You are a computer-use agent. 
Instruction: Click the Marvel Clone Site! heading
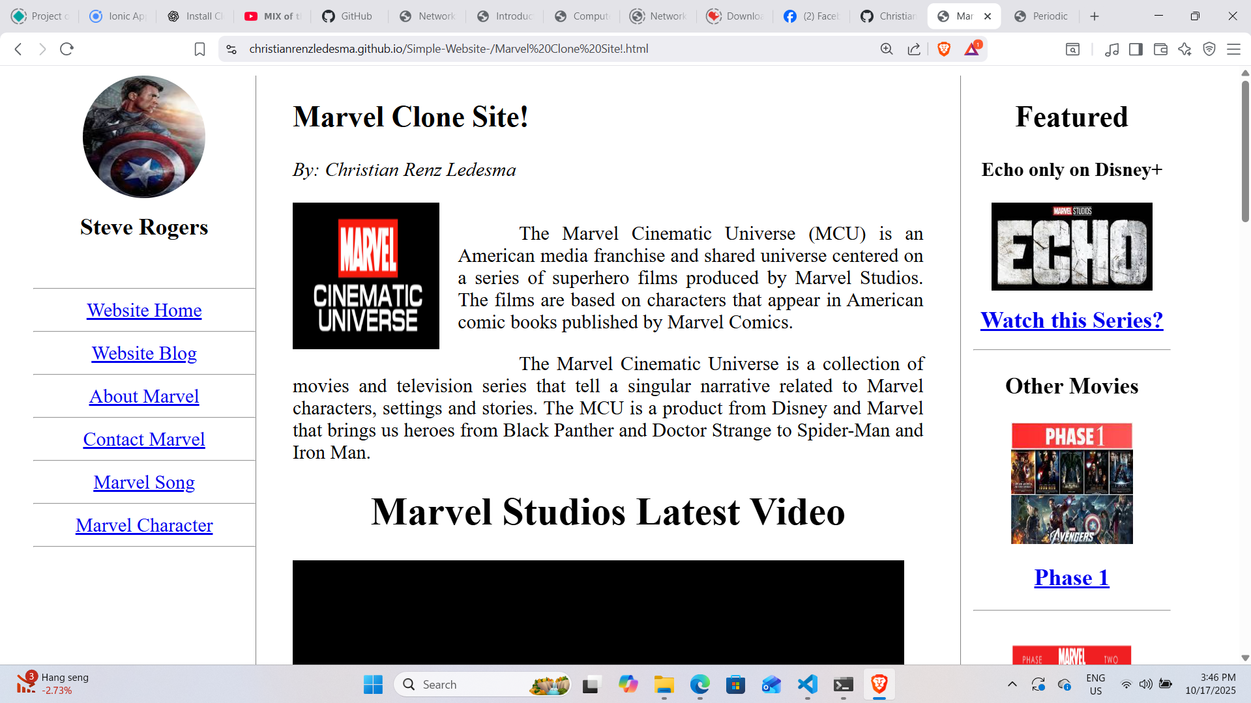pos(410,117)
